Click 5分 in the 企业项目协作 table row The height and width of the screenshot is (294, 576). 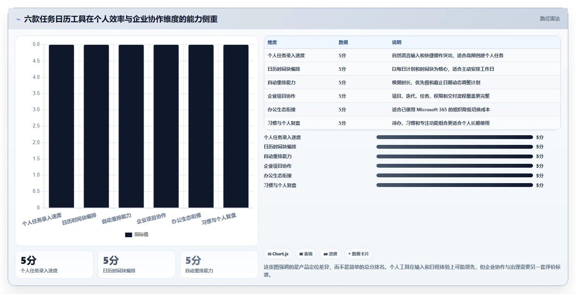tap(342, 96)
